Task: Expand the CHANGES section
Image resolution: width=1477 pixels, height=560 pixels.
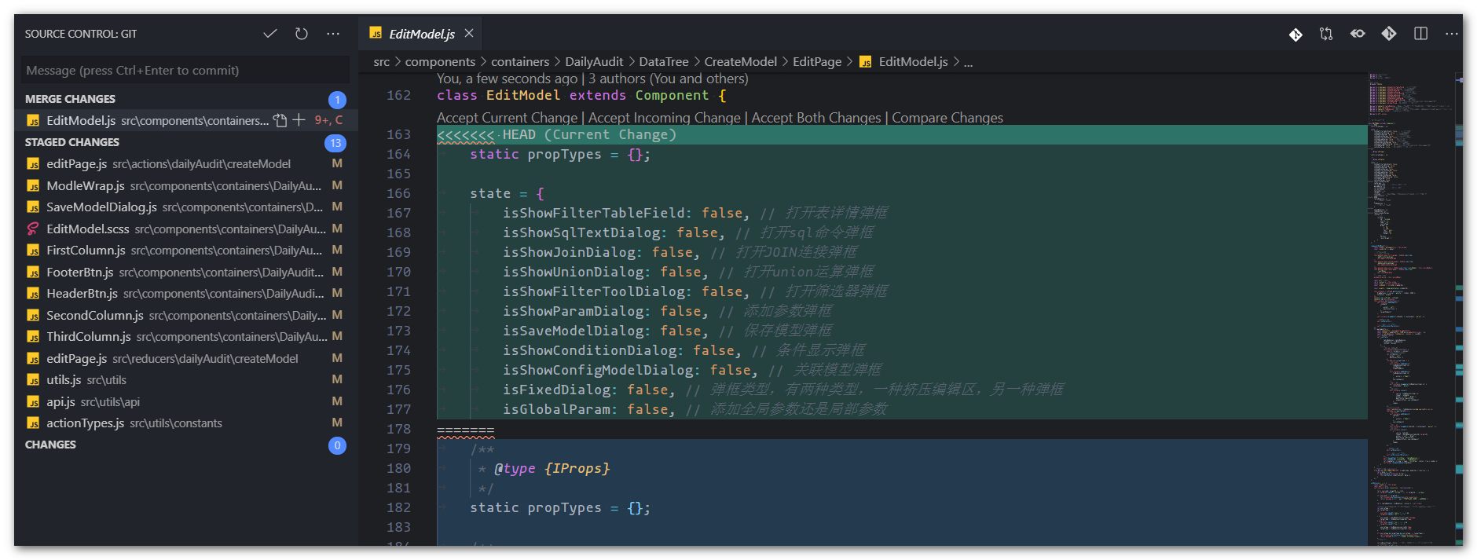Action: point(50,445)
